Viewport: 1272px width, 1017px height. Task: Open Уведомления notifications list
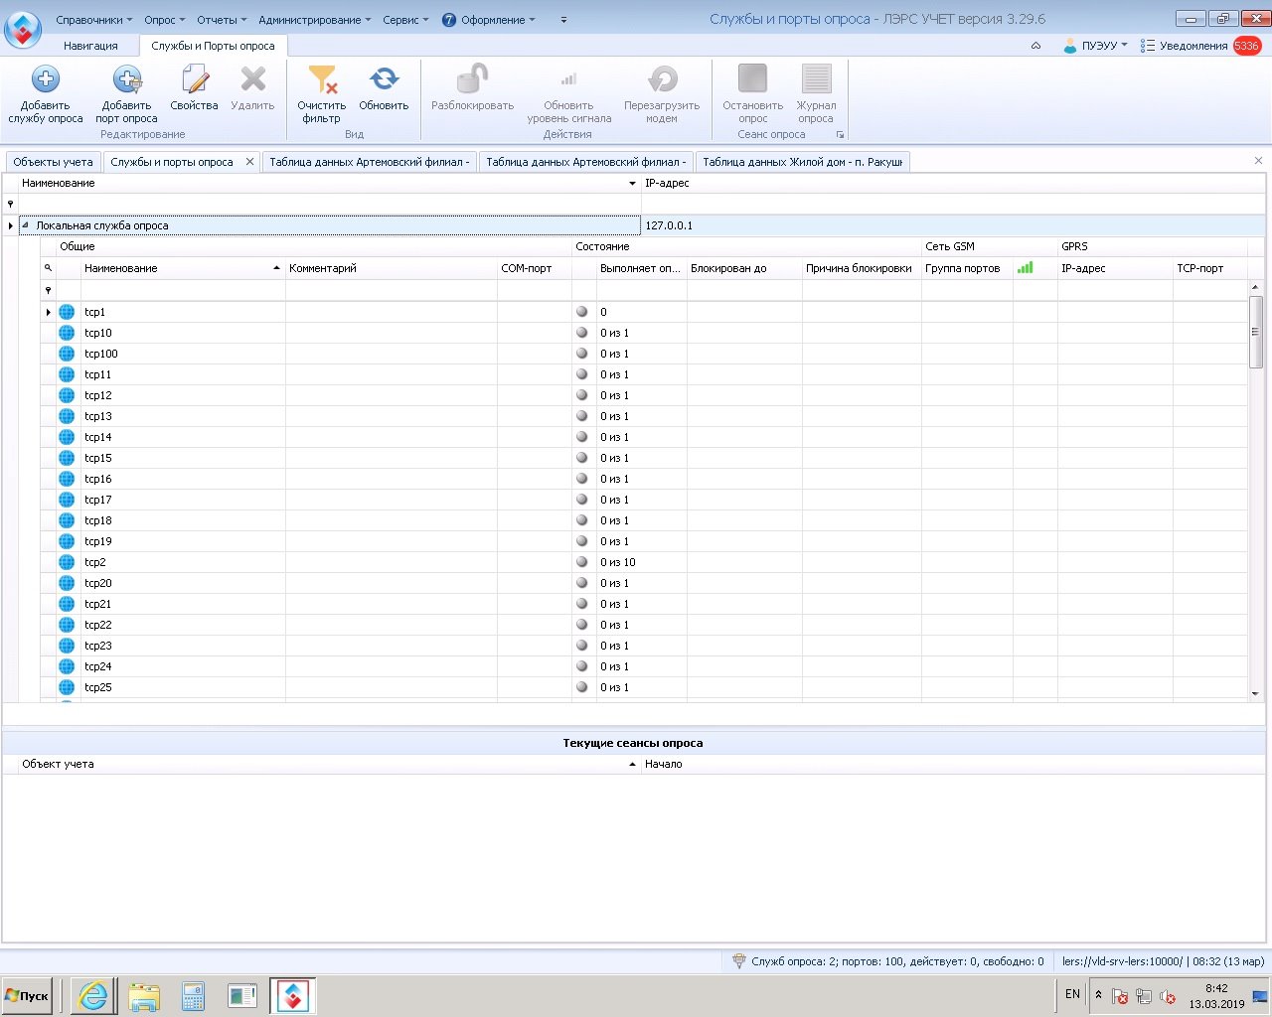click(x=1193, y=46)
